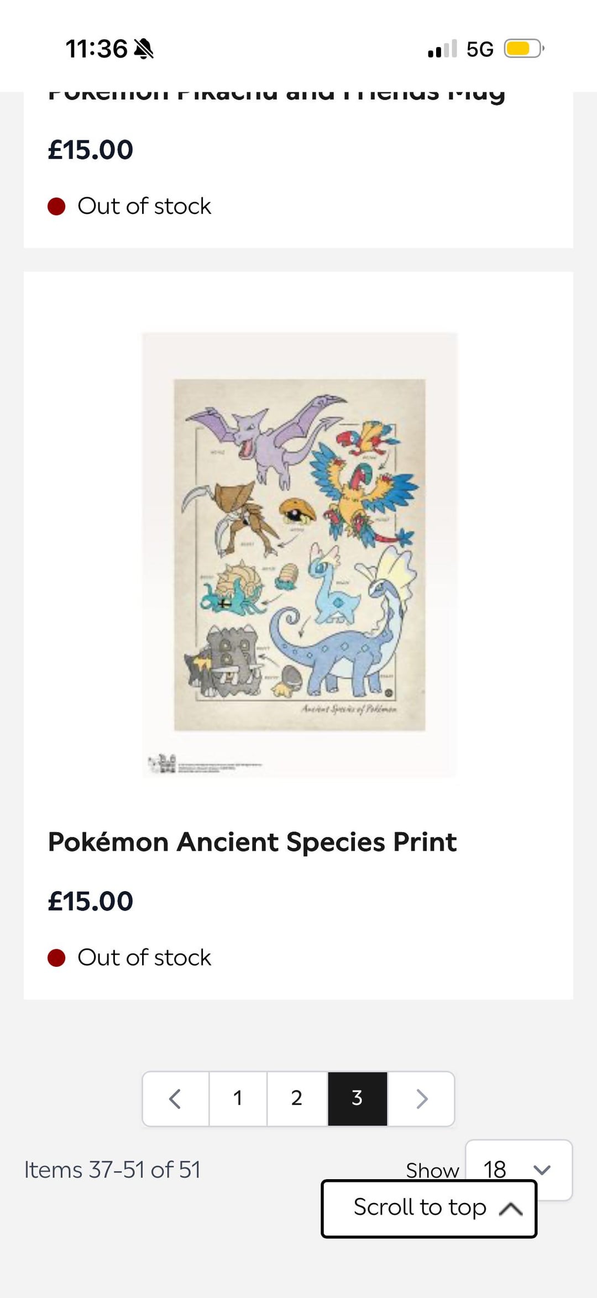Click the Items 37-51 of 51 counter
This screenshot has height=1298, width=597.
(x=112, y=1170)
